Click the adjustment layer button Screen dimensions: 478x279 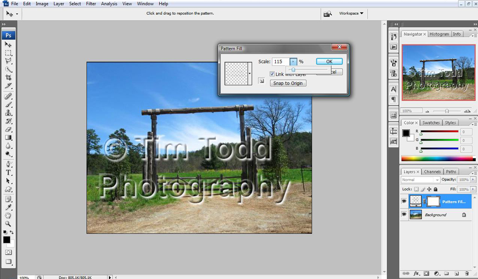[x=436, y=274]
